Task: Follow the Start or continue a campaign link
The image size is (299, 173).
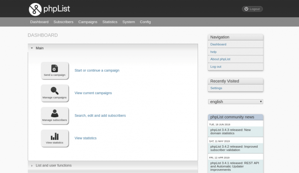Action: click(x=97, y=70)
